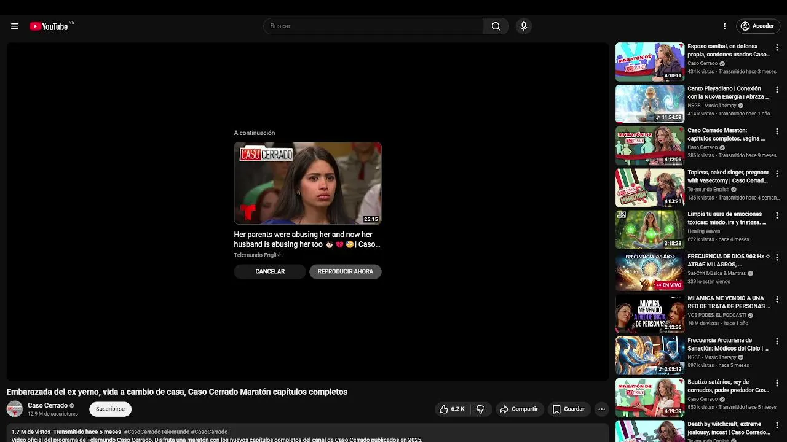The width and height of the screenshot is (787, 442).
Task: Subscribe with Suscribirse button
Action: pyautogui.click(x=110, y=409)
